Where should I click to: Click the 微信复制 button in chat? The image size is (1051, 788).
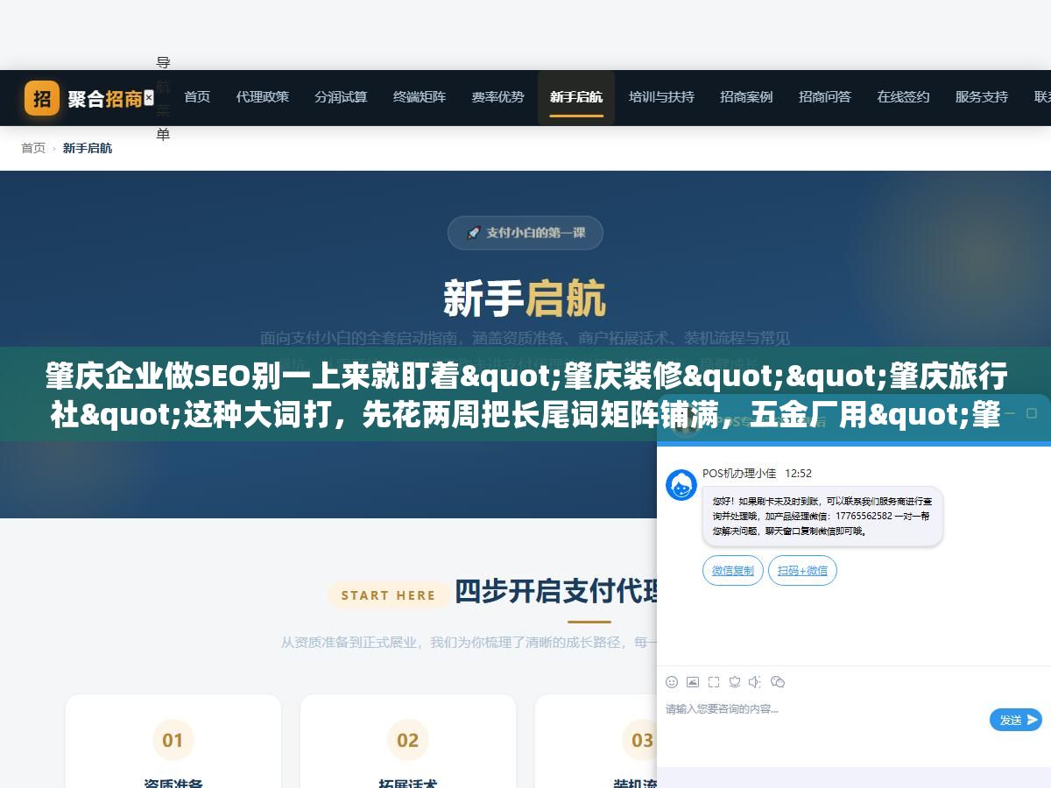pyautogui.click(x=733, y=570)
